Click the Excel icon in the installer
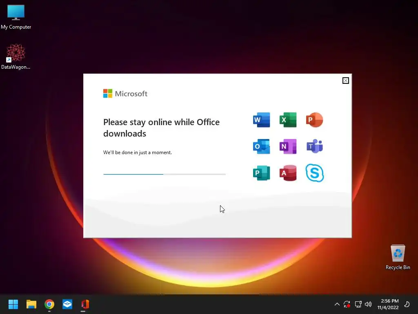Image resolution: width=418 pixels, height=314 pixels. click(288, 120)
